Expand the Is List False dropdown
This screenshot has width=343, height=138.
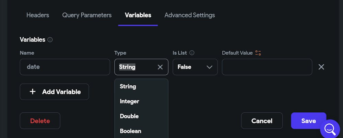tap(195, 67)
